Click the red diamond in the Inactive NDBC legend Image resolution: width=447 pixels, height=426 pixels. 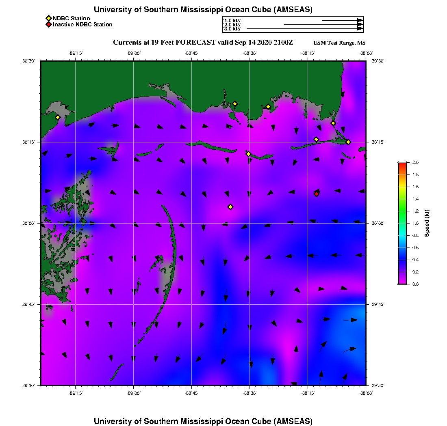point(48,25)
